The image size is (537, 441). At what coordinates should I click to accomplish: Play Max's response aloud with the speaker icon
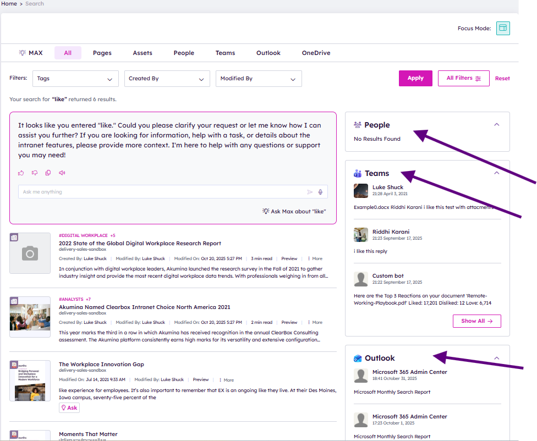(62, 173)
